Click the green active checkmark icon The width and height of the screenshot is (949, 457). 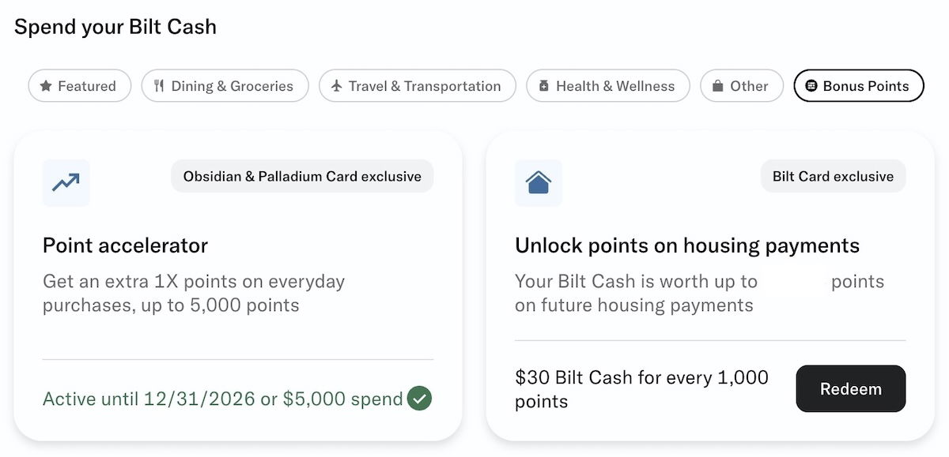[x=419, y=399]
